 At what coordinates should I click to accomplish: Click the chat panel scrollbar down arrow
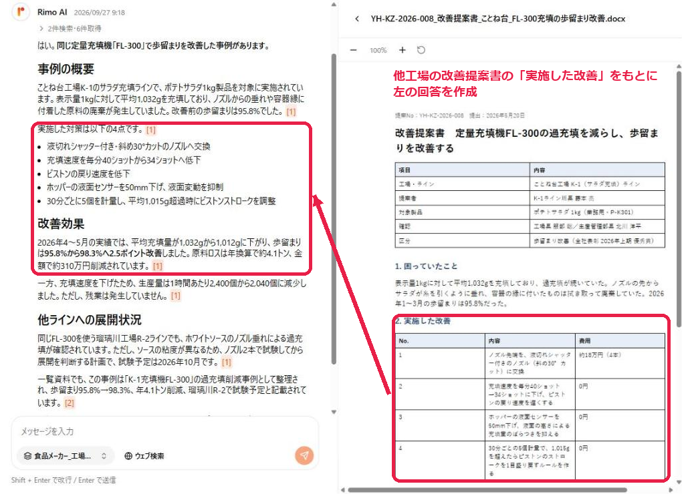(x=334, y=411)
